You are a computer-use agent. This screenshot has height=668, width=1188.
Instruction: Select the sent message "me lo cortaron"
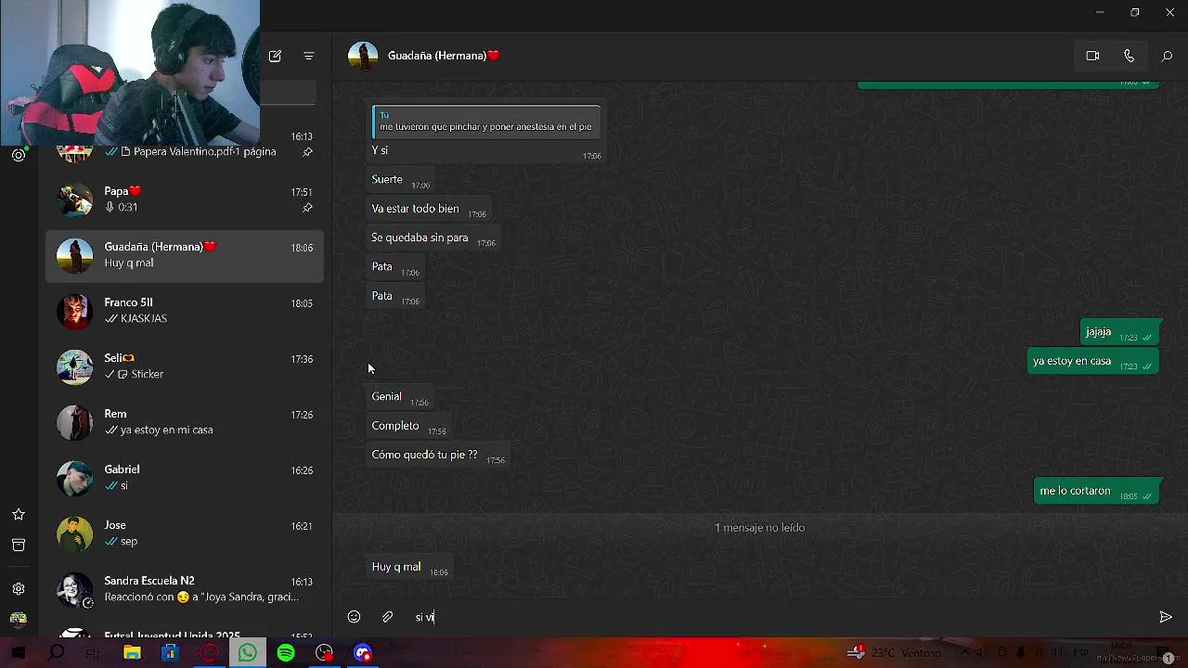[1098, 492]
